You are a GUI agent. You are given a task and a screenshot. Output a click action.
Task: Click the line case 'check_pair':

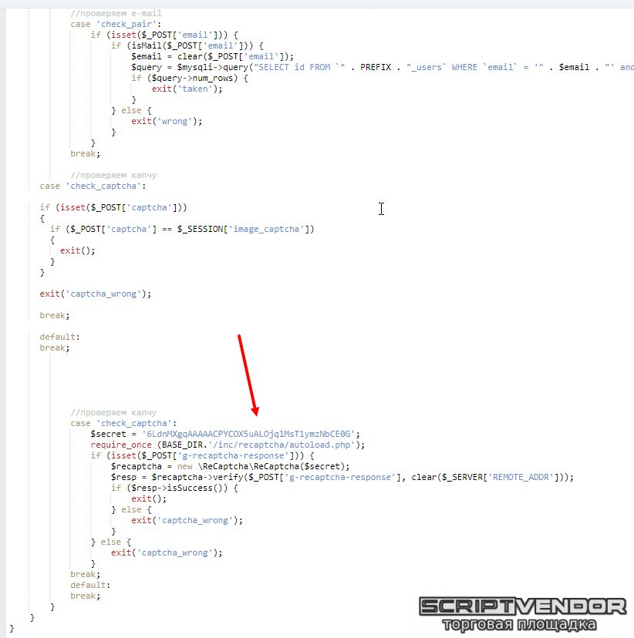(x=116, y=25)
